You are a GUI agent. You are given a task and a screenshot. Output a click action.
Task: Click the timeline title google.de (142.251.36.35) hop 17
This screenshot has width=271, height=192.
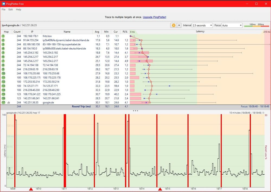[23, 113]
